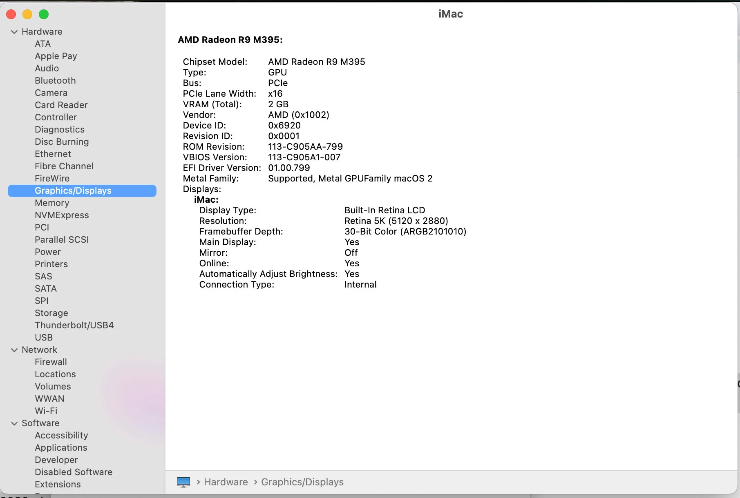
Task: Open the Camera section
Action: click(x=51, y=93)
